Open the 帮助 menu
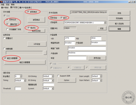This screenshot has width=136, height=105. pos(13,4)
